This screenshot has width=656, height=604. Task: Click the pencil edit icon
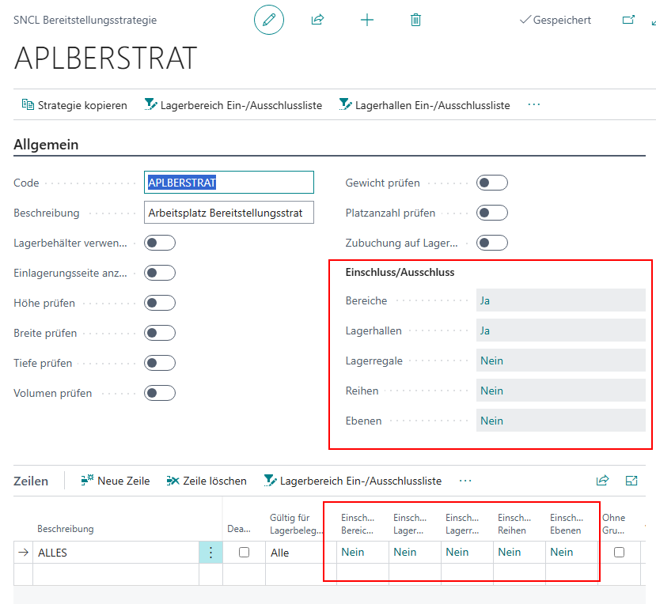(x=268, y=21)
